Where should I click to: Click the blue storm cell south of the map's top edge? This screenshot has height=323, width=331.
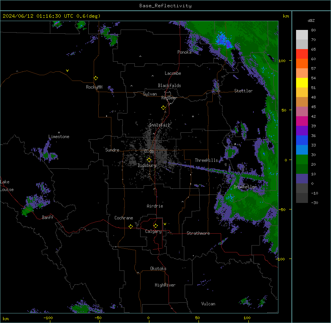point(224,41)
